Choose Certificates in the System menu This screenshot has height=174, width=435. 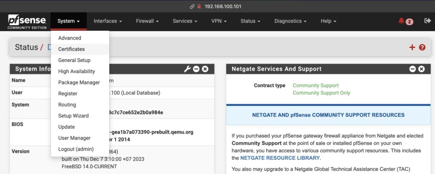(80, 49)
